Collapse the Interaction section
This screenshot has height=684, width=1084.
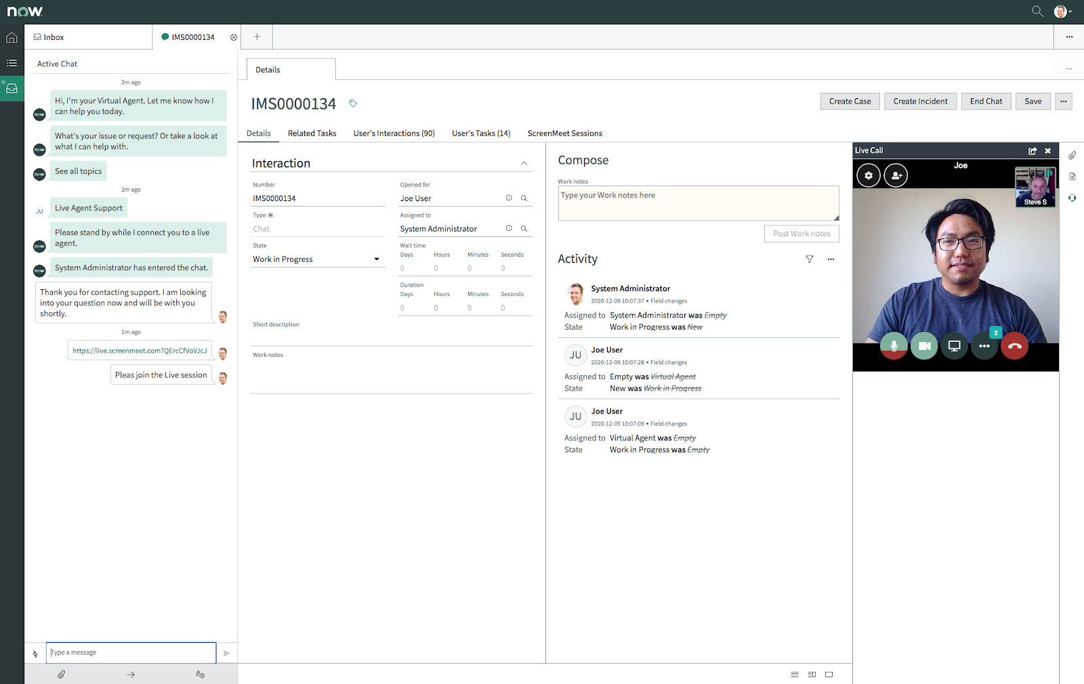click(524, 163)
